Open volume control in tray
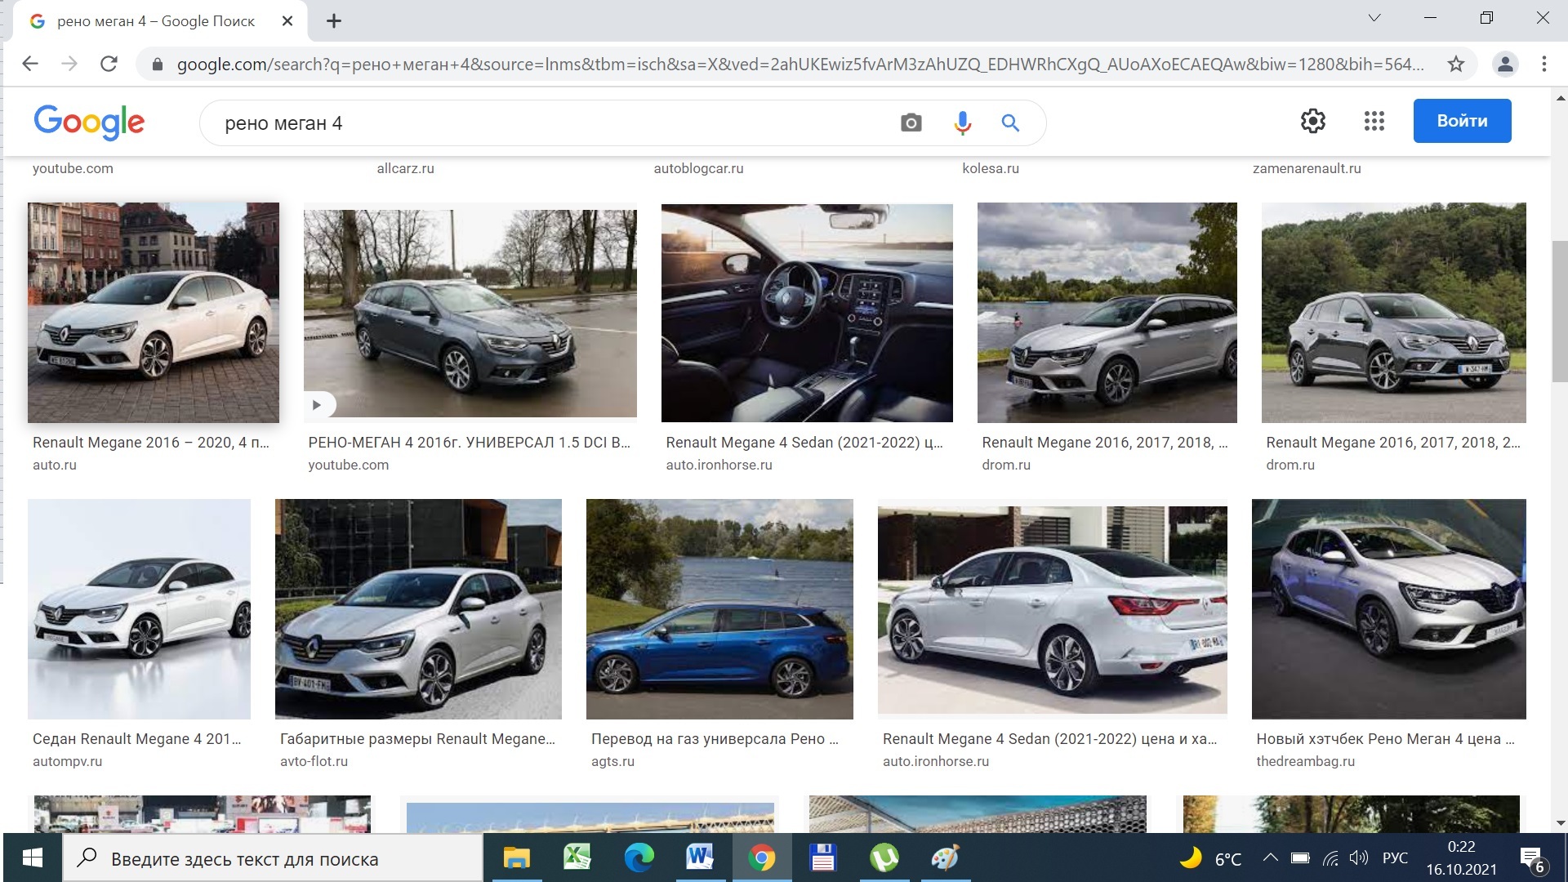 click(1358, 858)
